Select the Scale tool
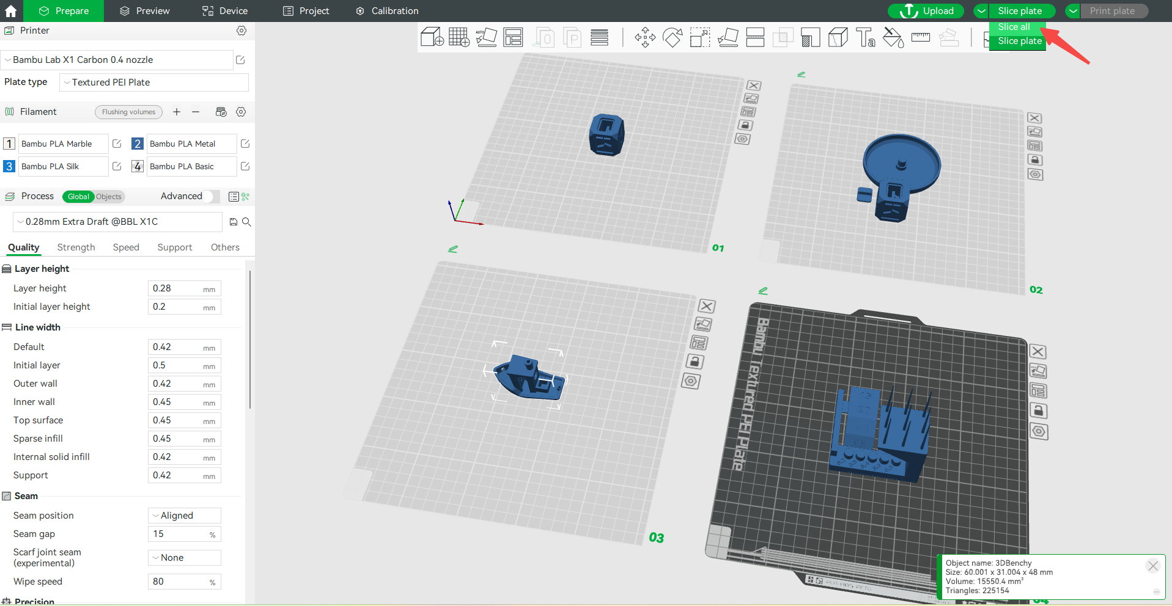Screen dimensions: 1172x606 point(700,37)
